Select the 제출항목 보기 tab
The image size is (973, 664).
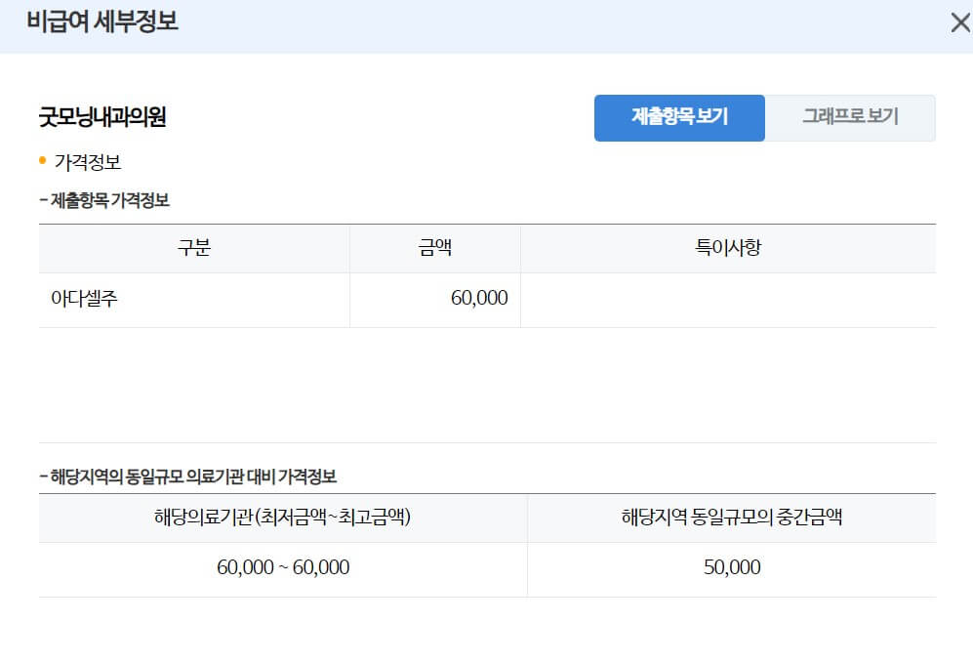click(678, 117)
